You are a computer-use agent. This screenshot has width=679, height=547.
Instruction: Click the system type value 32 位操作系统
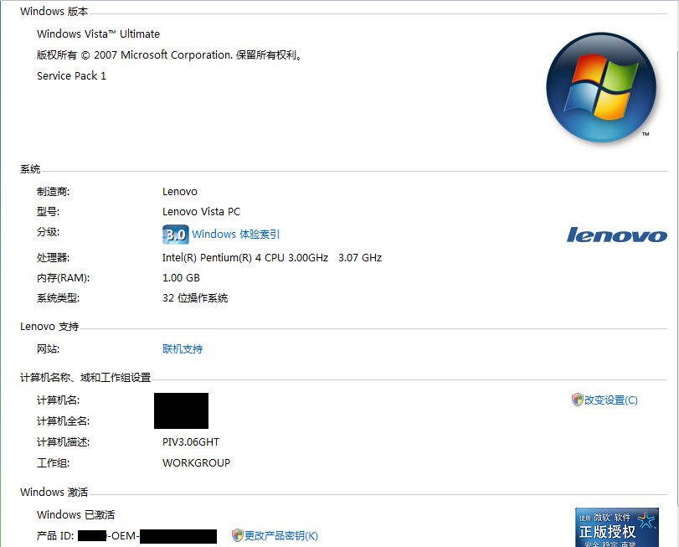[x=195, y=298]
